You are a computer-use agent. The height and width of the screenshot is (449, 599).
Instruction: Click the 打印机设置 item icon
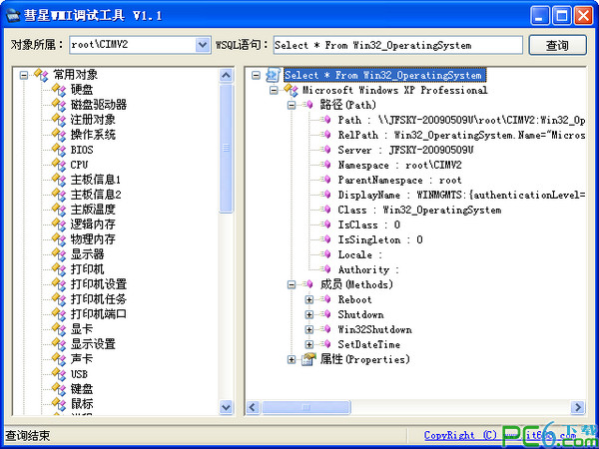tap(59, 284)
